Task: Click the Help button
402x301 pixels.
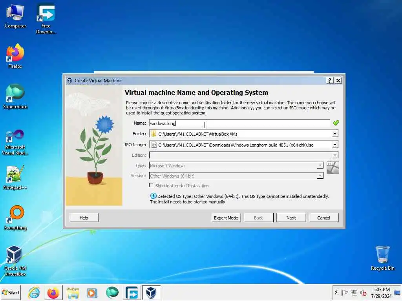Action: tap(84, 218)
